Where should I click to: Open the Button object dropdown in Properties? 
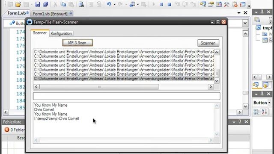pyautogui.click(x=269, y=103)
